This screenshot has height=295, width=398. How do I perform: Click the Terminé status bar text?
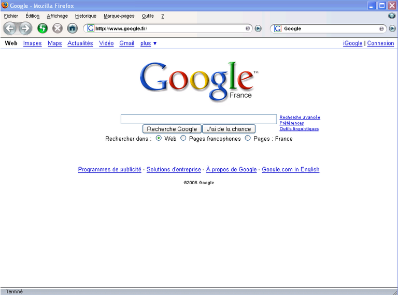click(x=14, y=291)
